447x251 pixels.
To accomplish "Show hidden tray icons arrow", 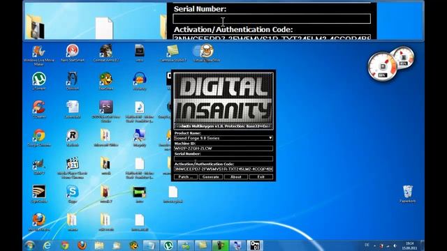I will [x=374, y=246].
